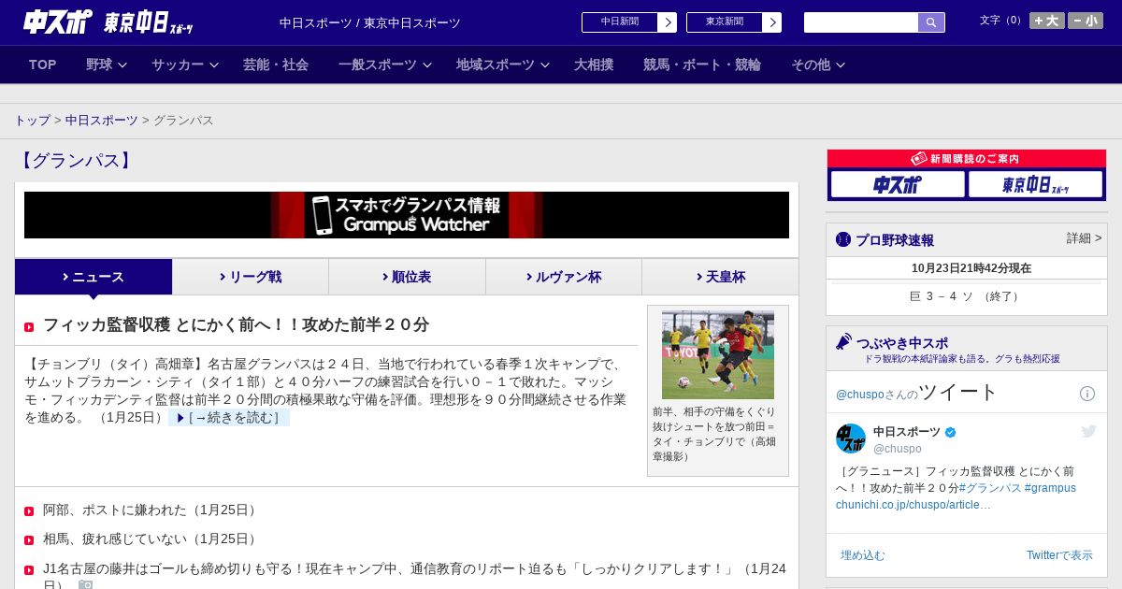Click 埋め込む link

[x=862, y=555]
